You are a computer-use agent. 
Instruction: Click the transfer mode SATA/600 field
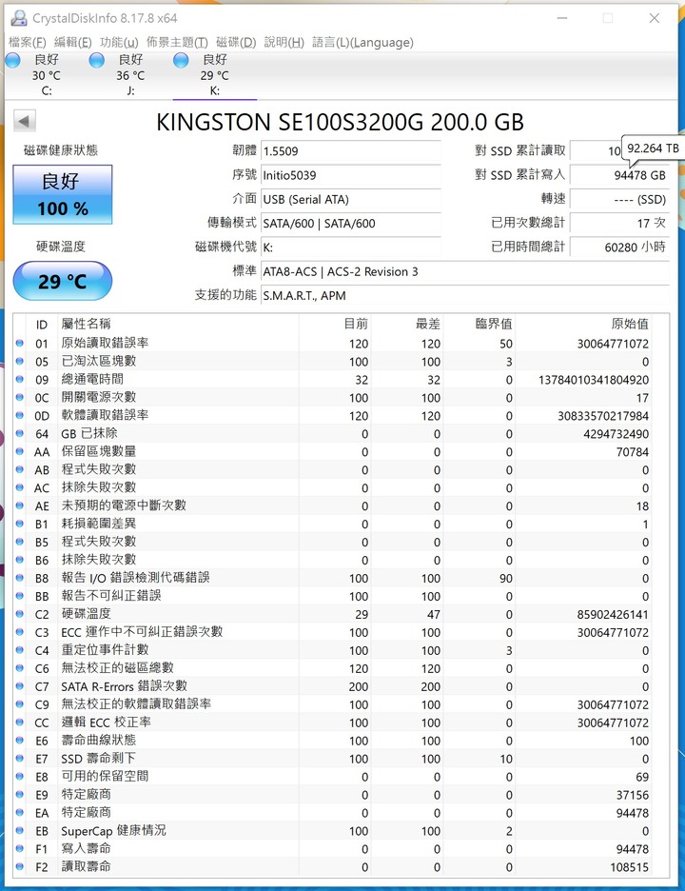[x=350, y=224]
